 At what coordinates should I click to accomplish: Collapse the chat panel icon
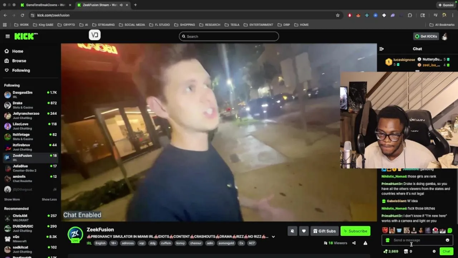click(x=381, y=49)
